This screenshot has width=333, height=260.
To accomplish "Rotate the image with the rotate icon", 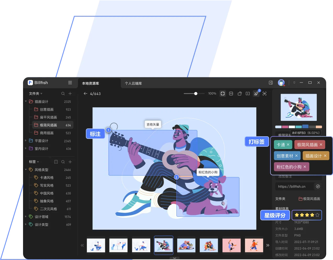I will click(240, 93).
